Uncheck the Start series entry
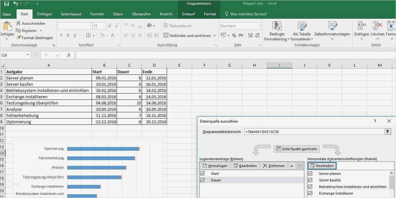396x198 pixels. [x=202, y=173]
